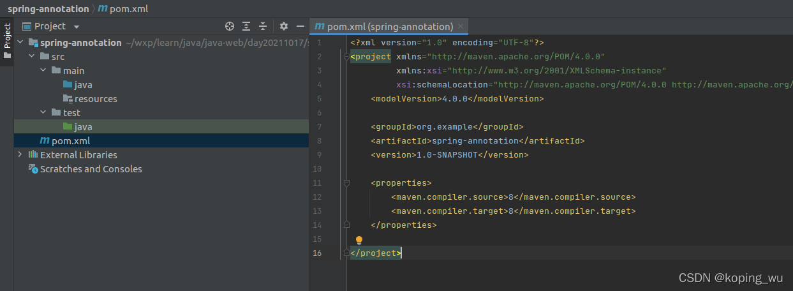Collapse the test folder node
The width and height of the screenshot is (793, 291).
click(x=43, y=112)
